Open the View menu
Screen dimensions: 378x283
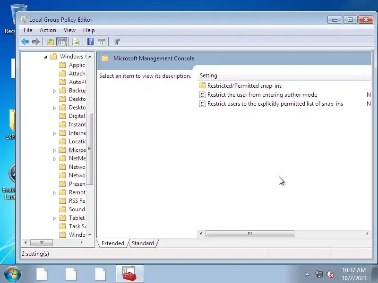tap(69, 30)
